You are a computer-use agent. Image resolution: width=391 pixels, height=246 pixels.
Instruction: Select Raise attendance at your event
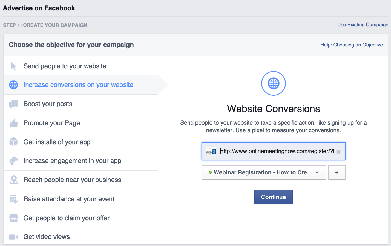click(69, 199)
